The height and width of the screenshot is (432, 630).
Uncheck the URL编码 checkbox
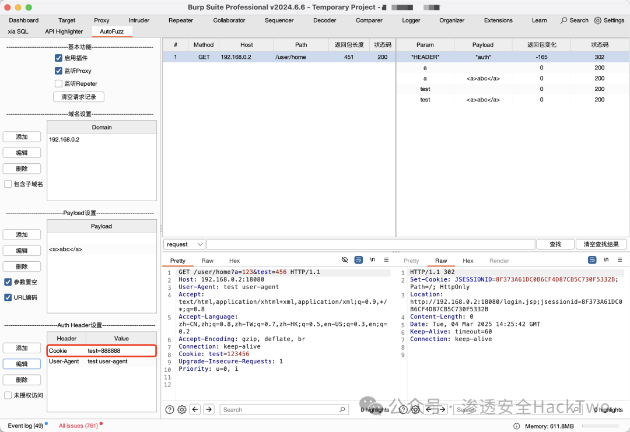pyautogui.click(x=8, y=297)
